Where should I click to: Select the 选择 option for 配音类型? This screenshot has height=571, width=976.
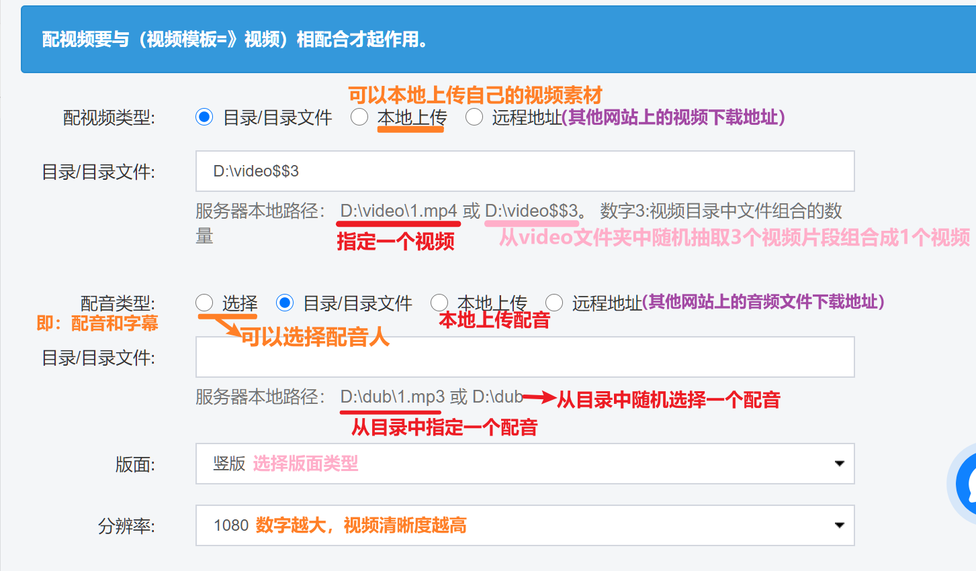[204, 303]
